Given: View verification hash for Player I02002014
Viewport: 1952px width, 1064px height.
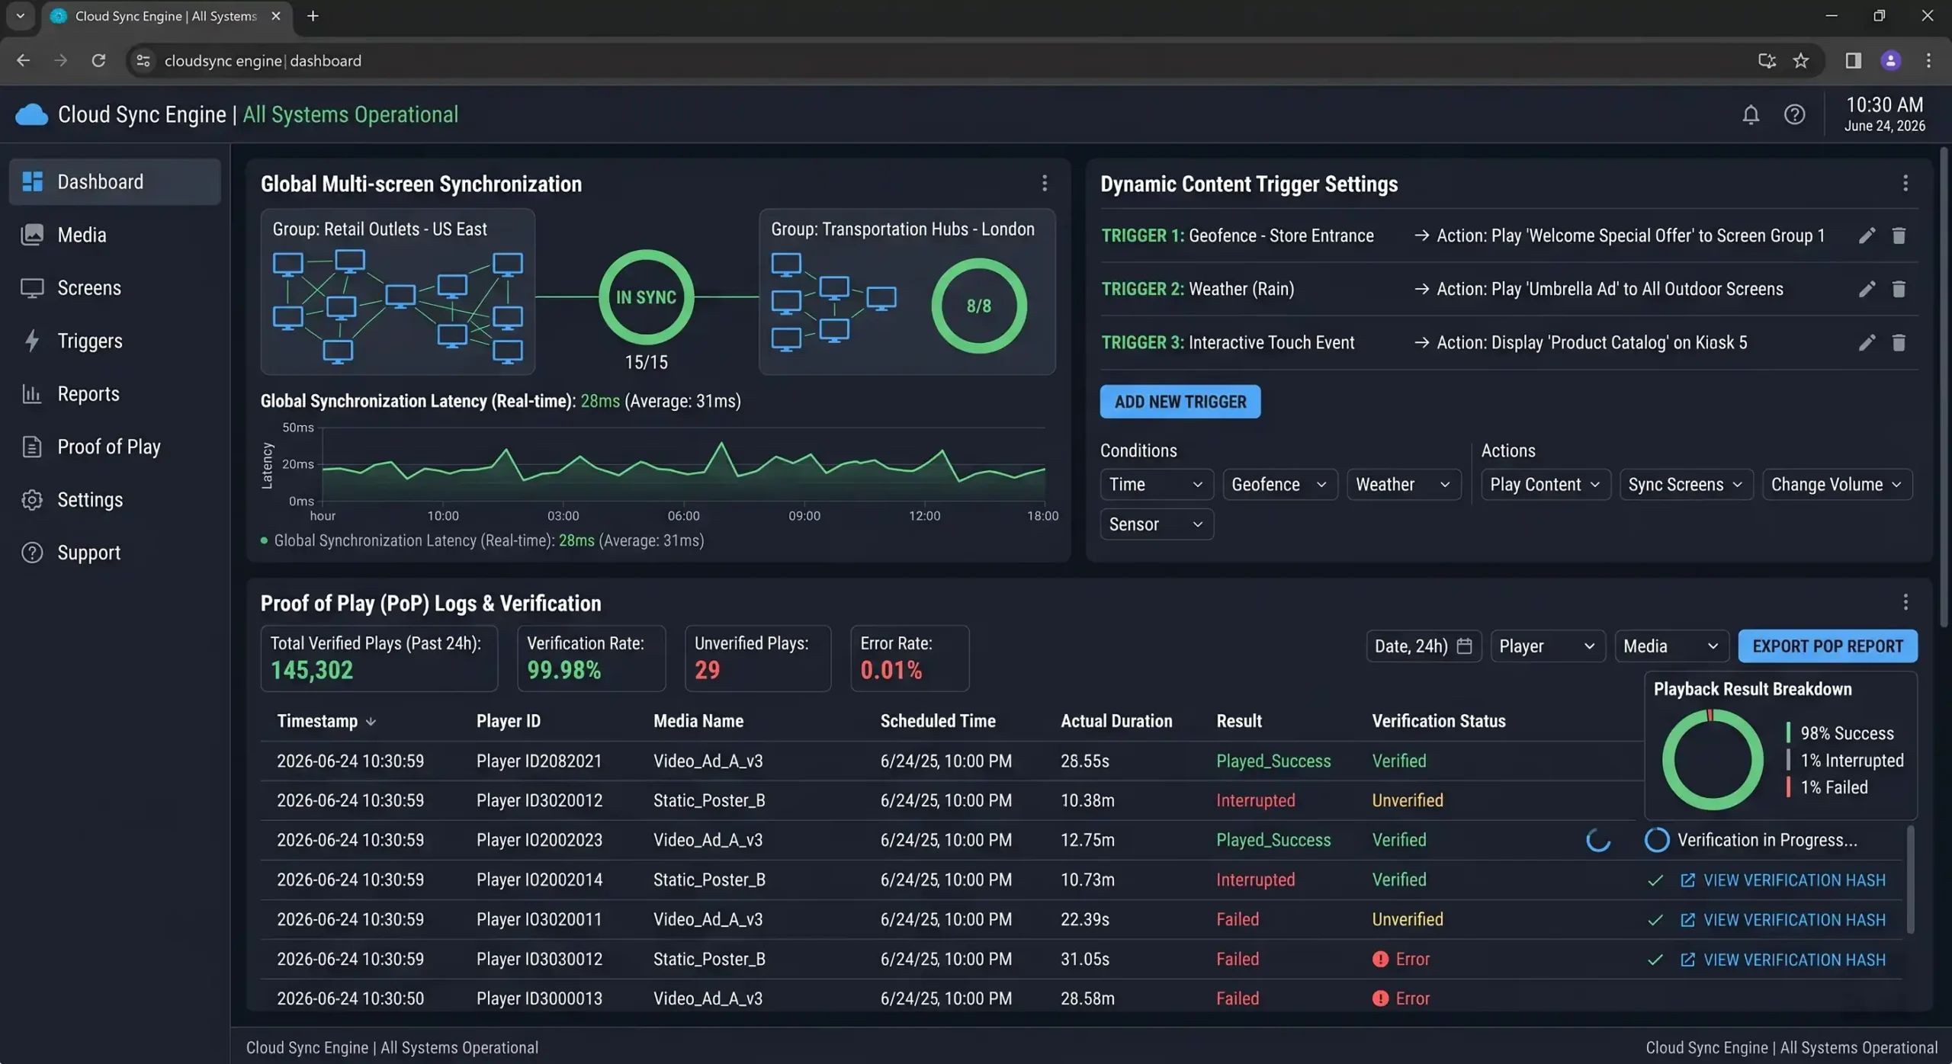Looking at the screenshot, I should click(1783, 880).
